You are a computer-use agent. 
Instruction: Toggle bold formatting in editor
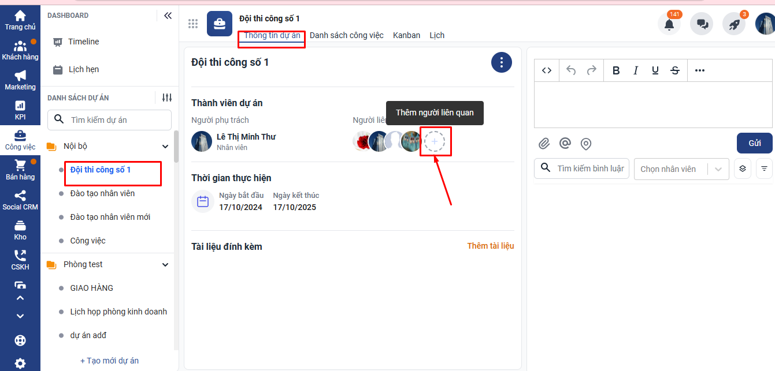(x=616, y=70)
